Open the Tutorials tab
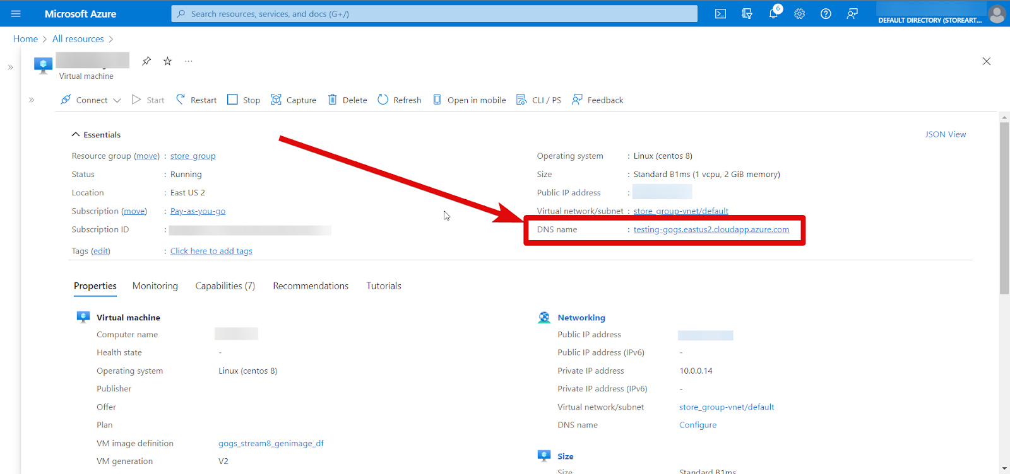The height and width of the screenshot is (474, 1010). 384,286
